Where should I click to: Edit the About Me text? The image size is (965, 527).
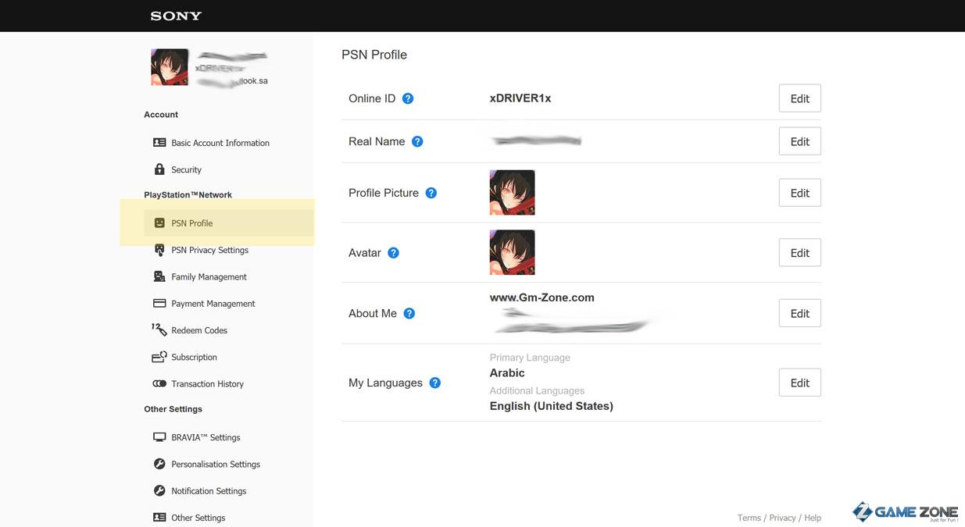tap(800, 313)
